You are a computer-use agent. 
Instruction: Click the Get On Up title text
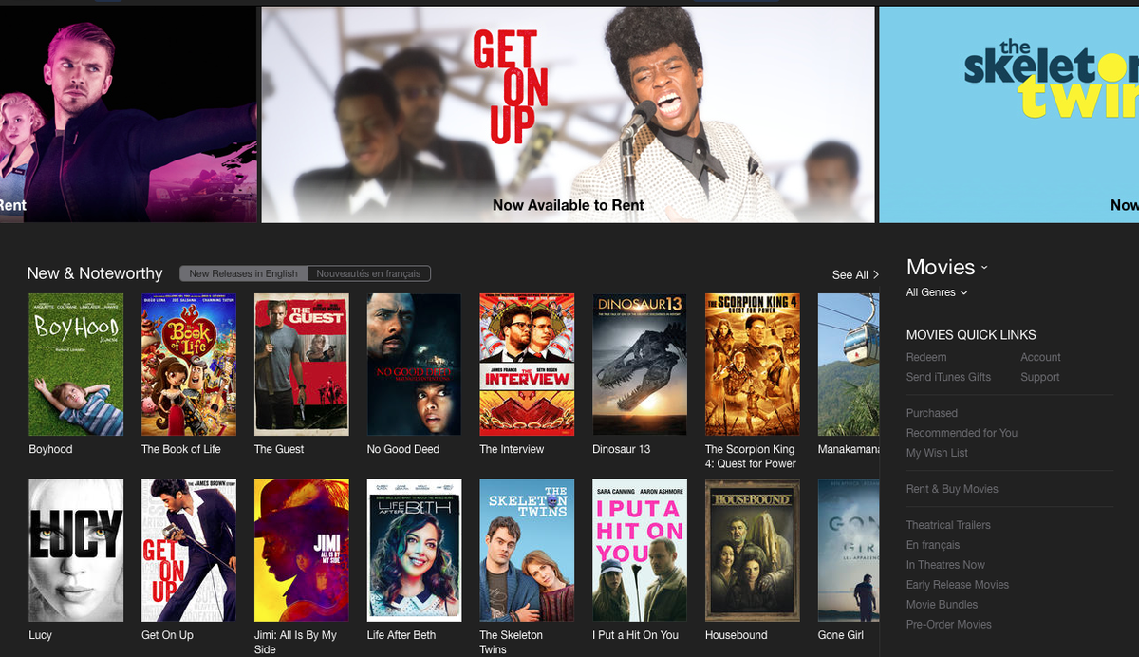(167, 635)
